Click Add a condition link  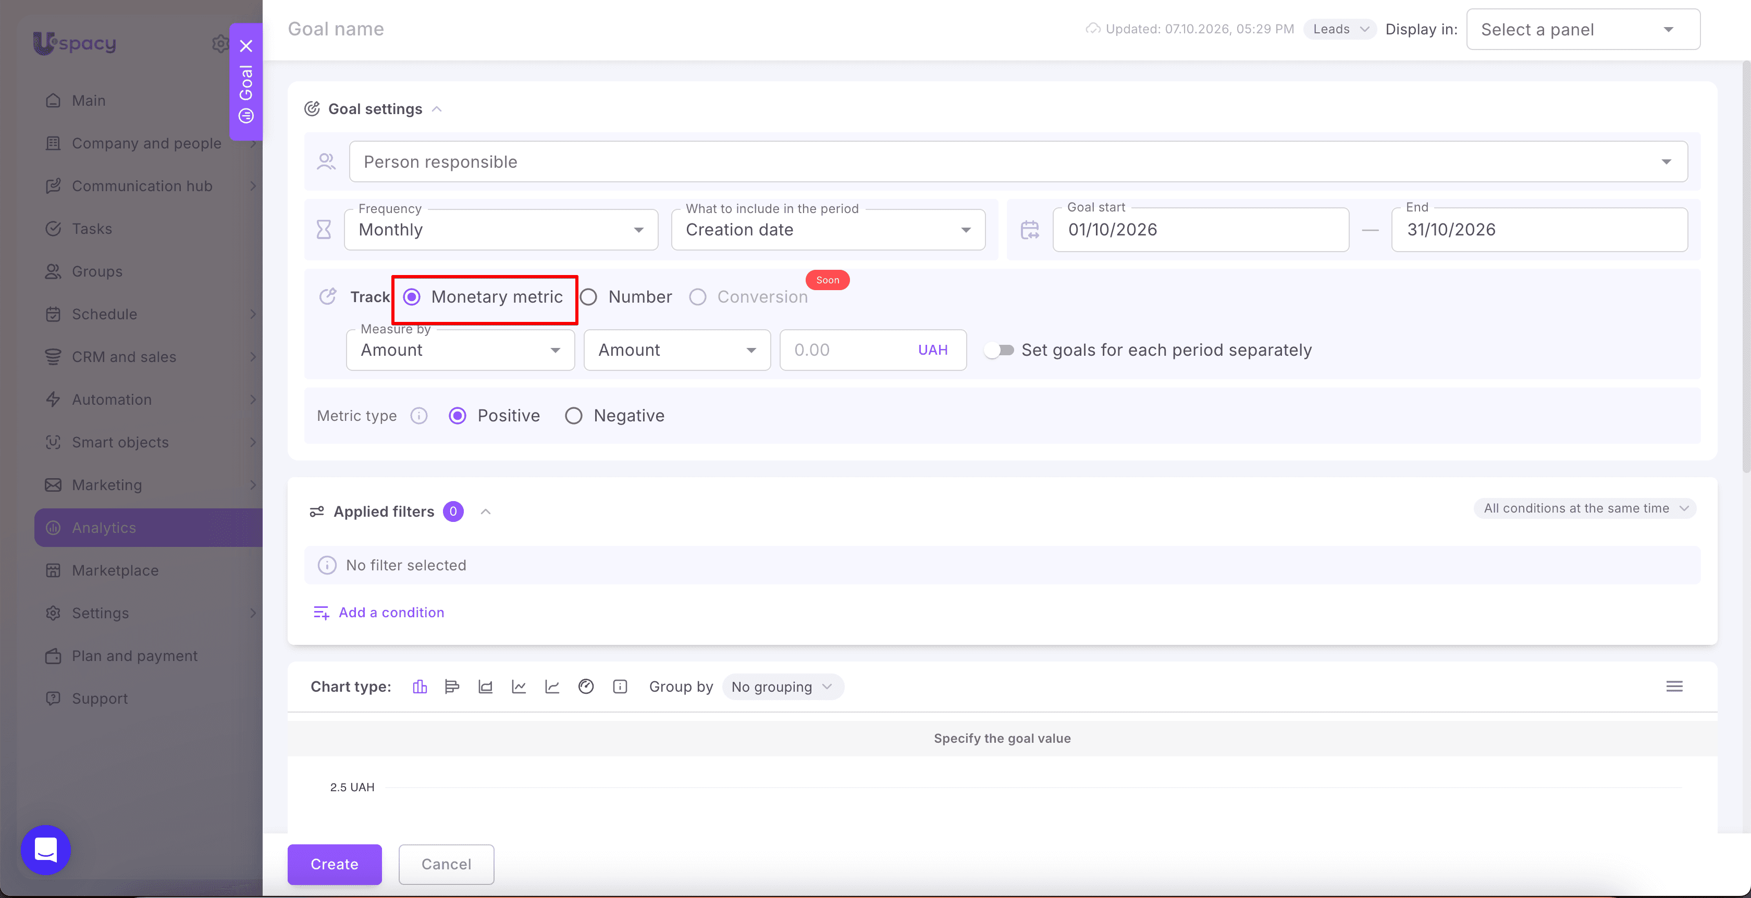point(379,613)
